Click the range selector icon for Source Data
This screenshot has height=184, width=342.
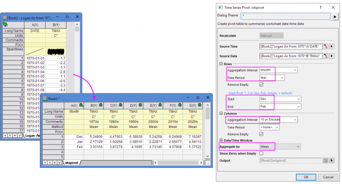point(325,56)
